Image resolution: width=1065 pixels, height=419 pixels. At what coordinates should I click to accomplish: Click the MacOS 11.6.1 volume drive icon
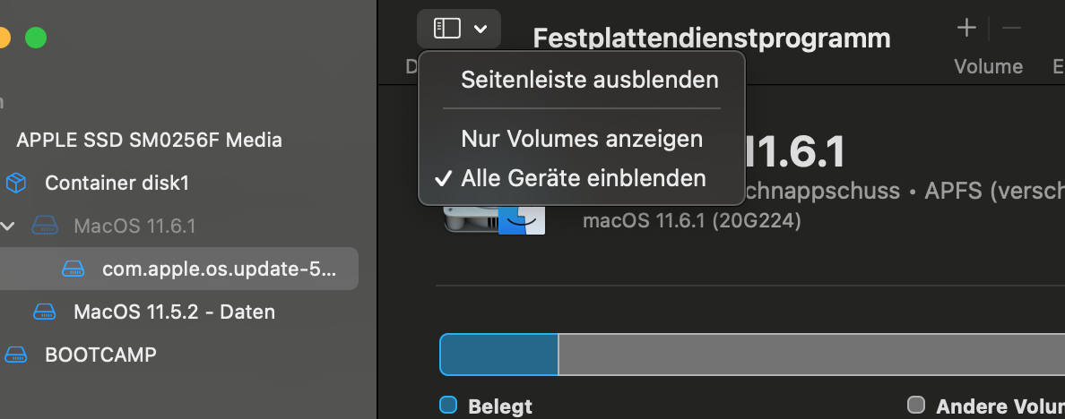[45, 226]
